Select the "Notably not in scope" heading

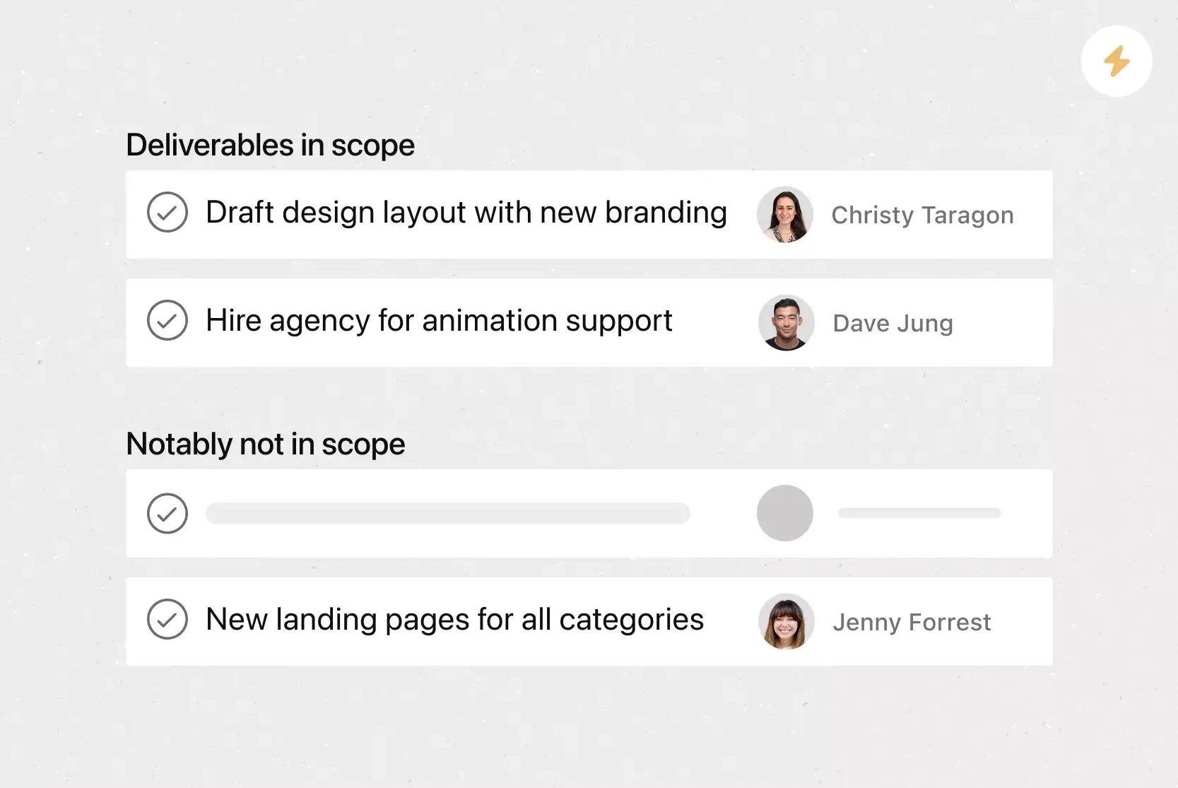point(265,445)
